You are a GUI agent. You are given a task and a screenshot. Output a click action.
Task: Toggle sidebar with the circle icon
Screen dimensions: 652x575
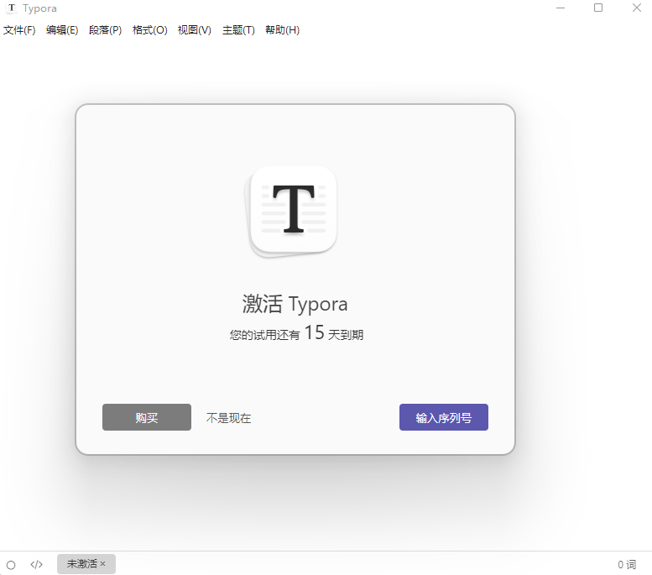click(11, 565)
